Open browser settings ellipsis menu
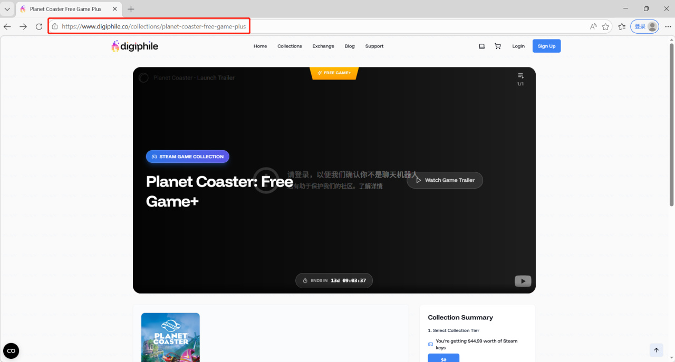The height and width of the screenshot is (362, 675). 668,26
